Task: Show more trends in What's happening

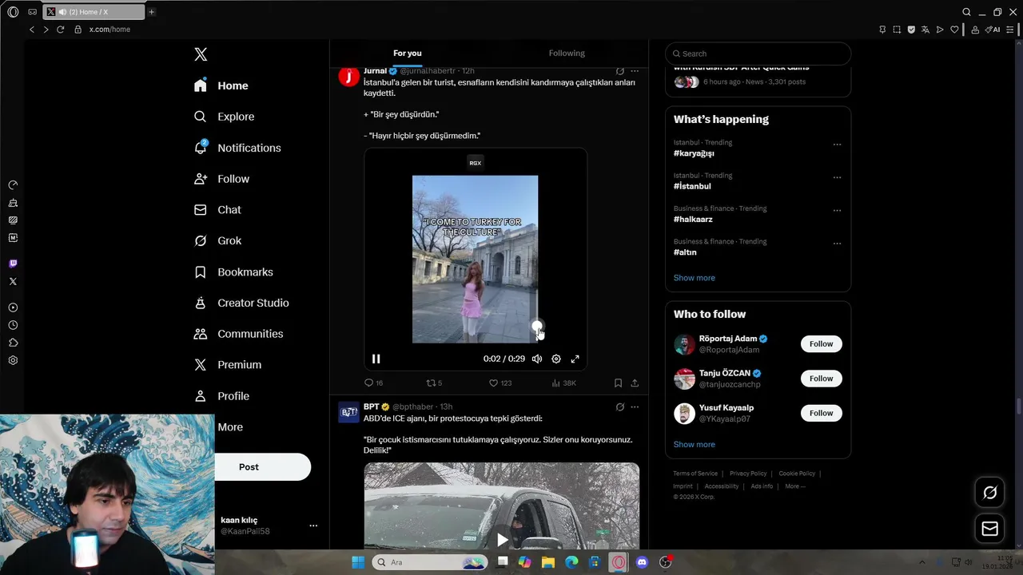Action: point(694,278)
